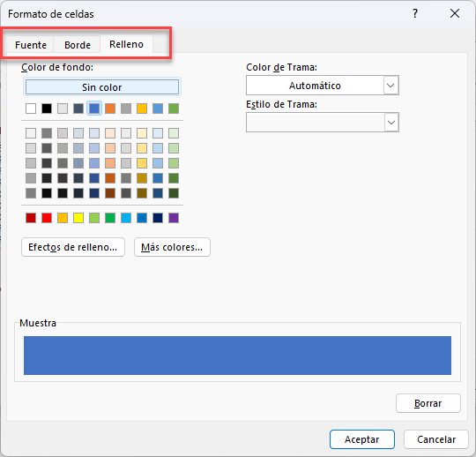Click the Sin color button
This screenshot has height=457, width=476.
pyautogui.click(x=102, y=87)
